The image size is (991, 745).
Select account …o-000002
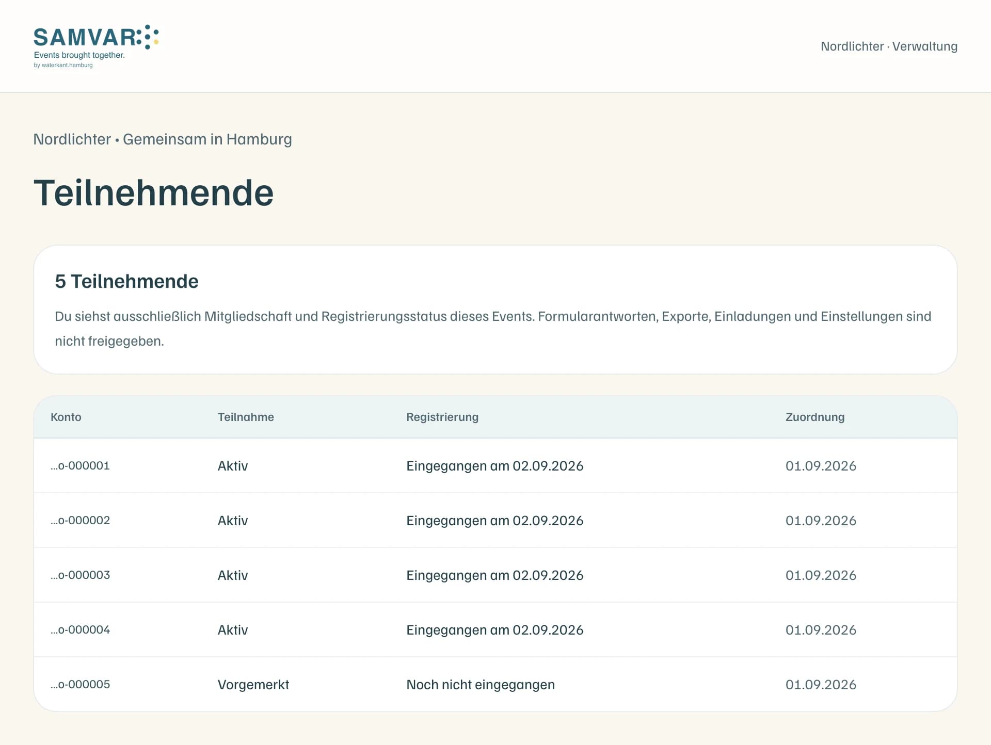(x=81, y=521)
